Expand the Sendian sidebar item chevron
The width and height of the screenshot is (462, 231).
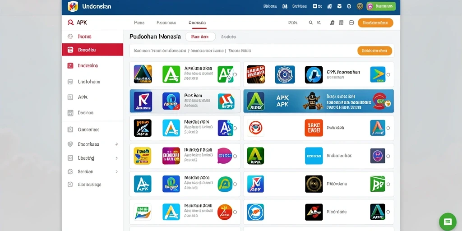pos(117,171)
